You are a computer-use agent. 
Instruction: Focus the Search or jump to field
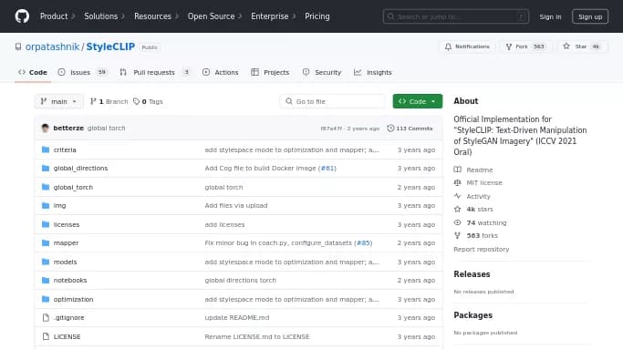pos(456,16)
